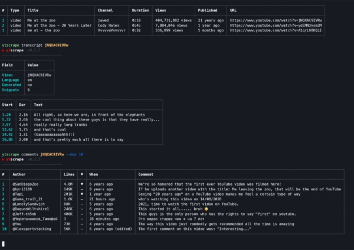Click the heart column header icon
This screenshot has width=354, height=250.
[x=82, y=174]
